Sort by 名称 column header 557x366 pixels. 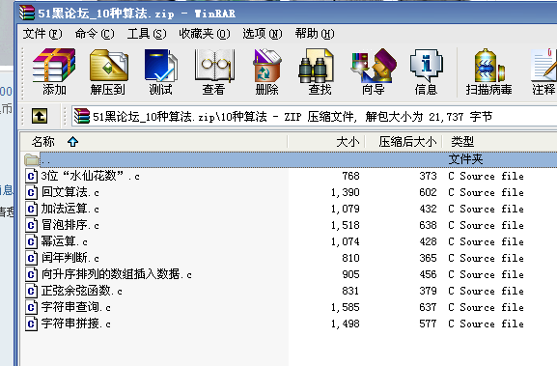click(153, 142)
